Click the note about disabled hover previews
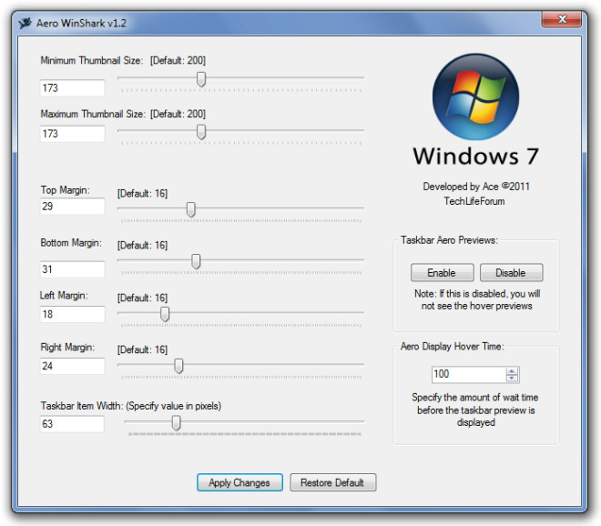 tap(477, 299)
